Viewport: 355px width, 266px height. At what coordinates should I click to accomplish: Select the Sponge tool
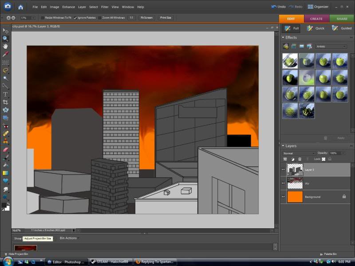tap(5, 197)
